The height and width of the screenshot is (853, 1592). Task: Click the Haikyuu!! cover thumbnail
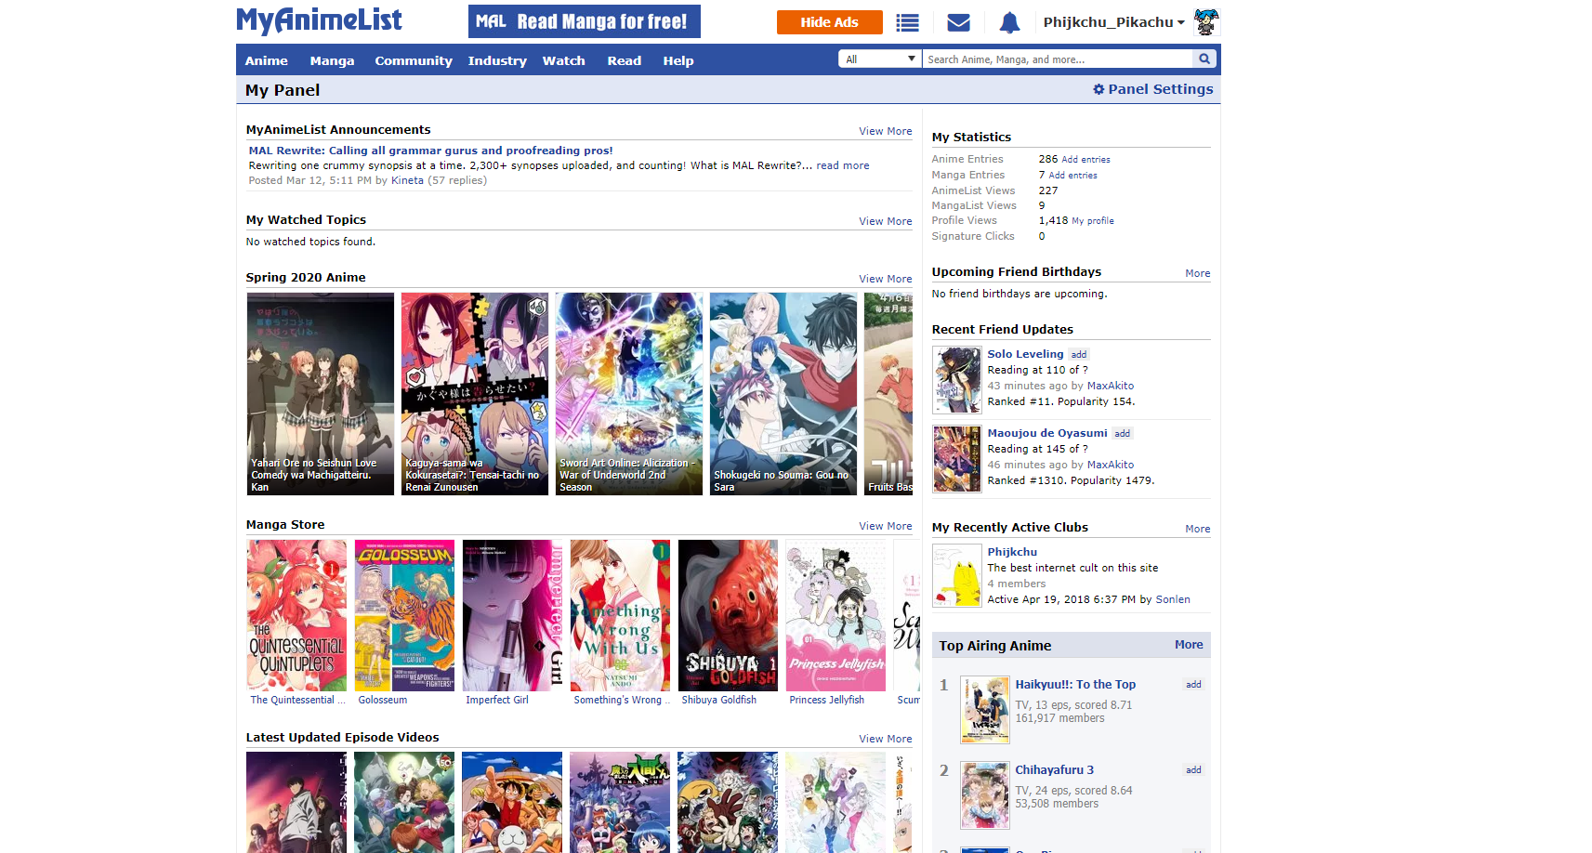tap(985, 710)
